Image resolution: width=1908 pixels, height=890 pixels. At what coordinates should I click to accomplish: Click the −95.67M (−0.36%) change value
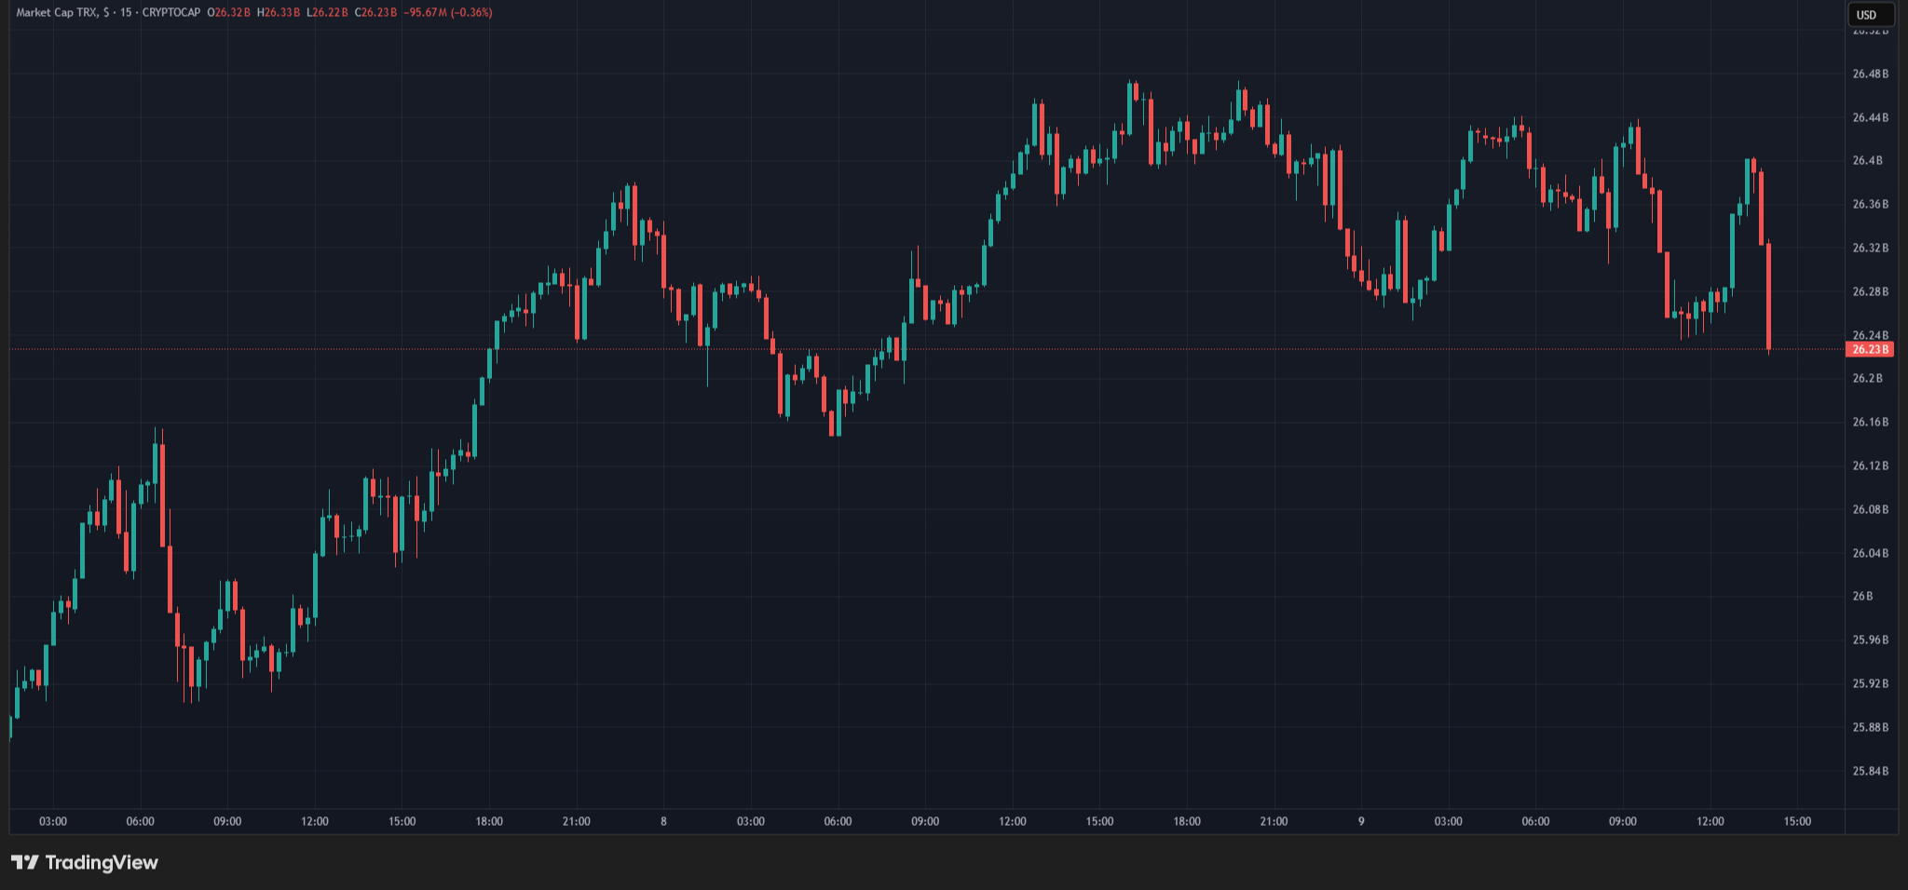448,13
